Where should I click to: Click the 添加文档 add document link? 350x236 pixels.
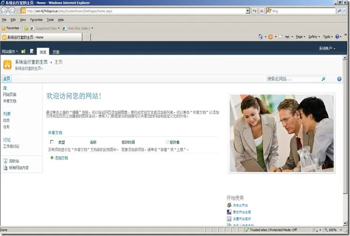(x=61, y=158)
